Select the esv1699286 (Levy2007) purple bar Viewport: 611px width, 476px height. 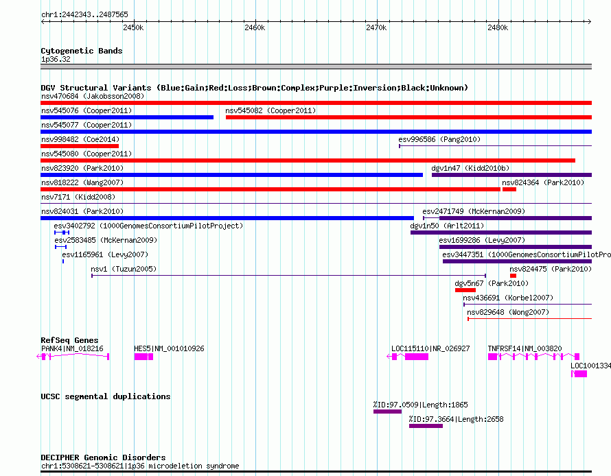pyautogui.click(x=516, y=247)
